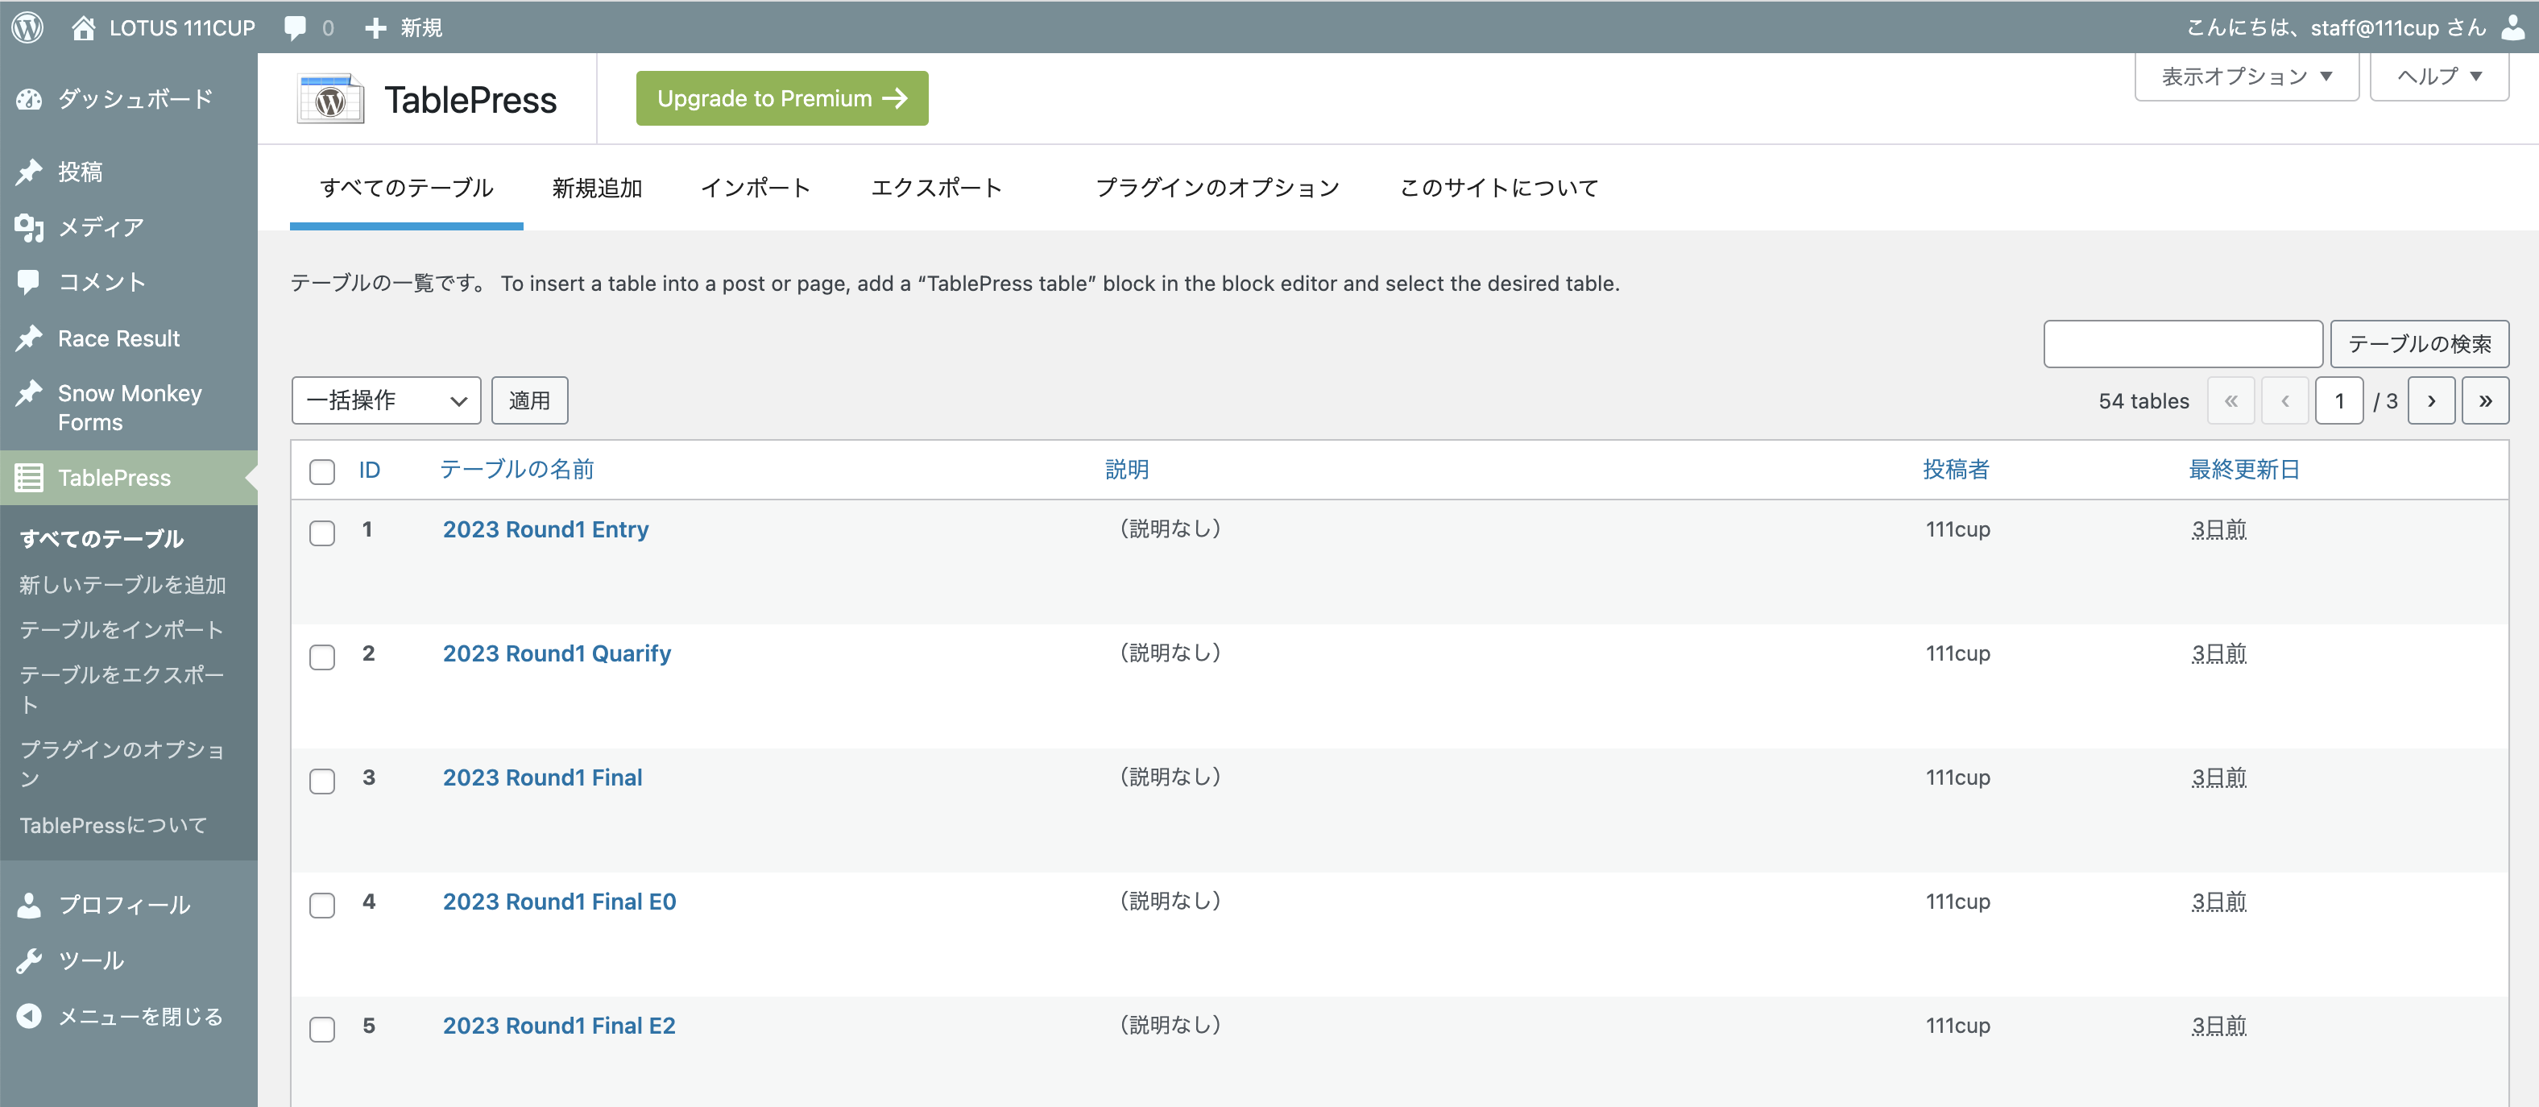
Task: Open the 一括操作 bulk actions dropdown
Action: pos(387,400)
